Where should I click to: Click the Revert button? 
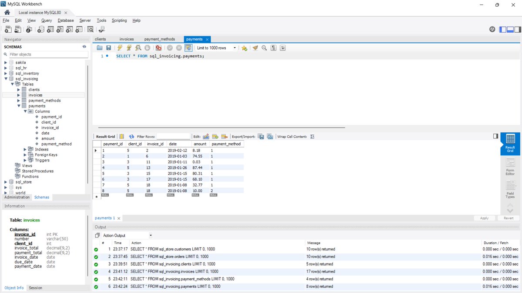[509, 218]
